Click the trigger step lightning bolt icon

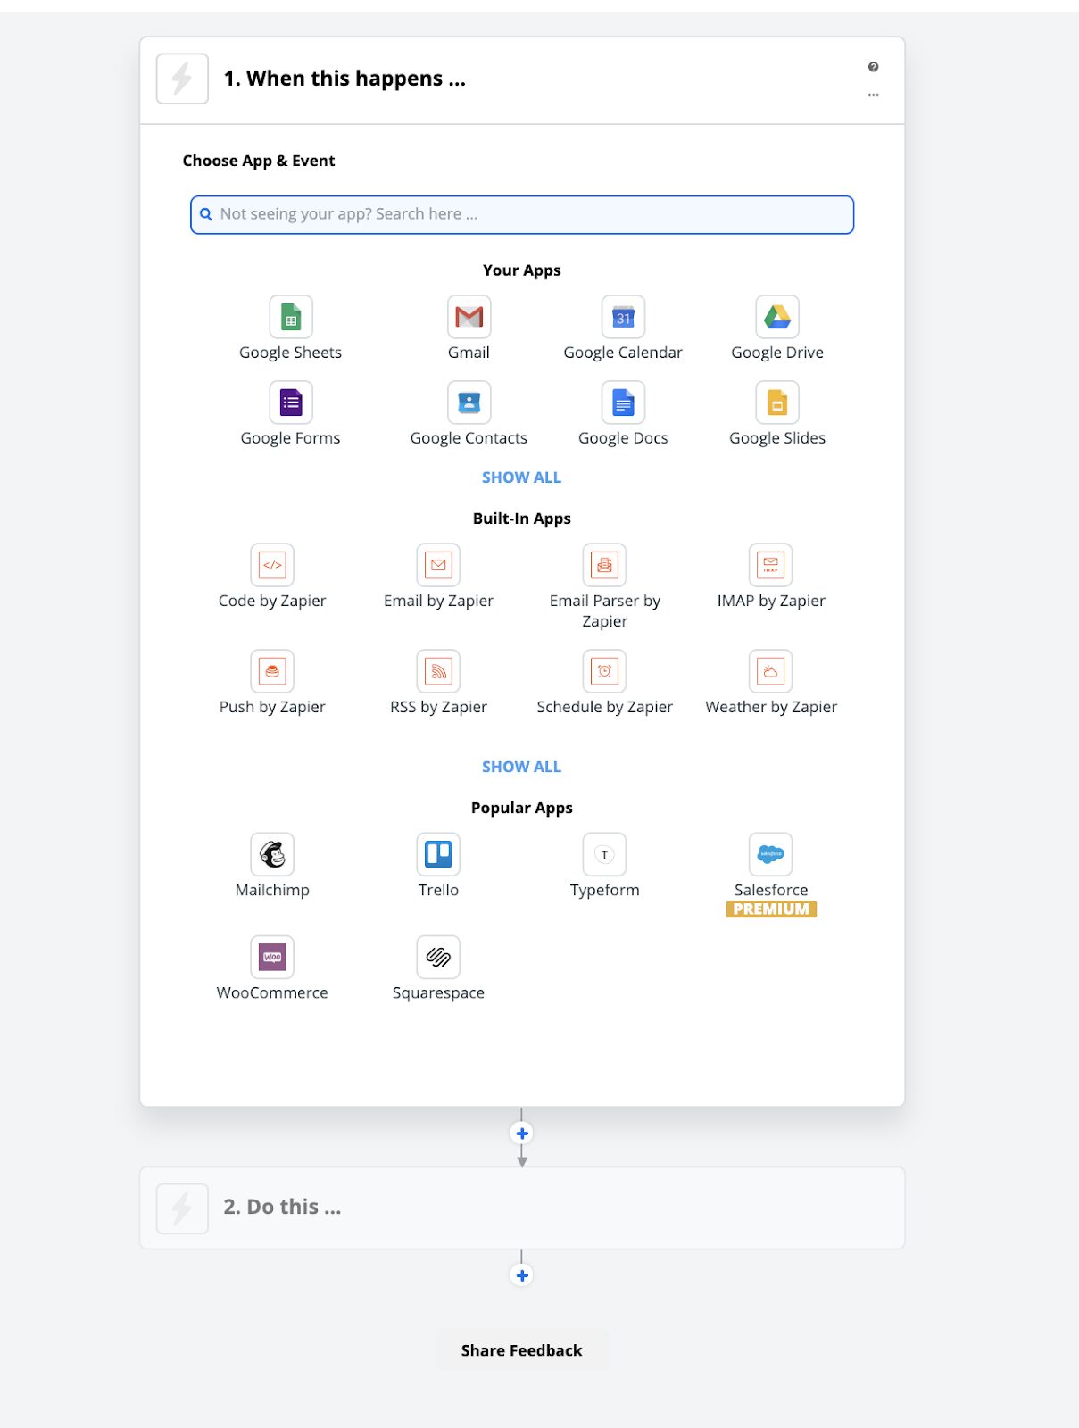(182, 79)
